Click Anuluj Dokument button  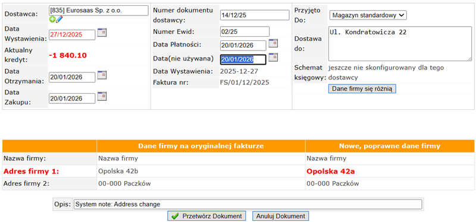(x=280, y=216)
